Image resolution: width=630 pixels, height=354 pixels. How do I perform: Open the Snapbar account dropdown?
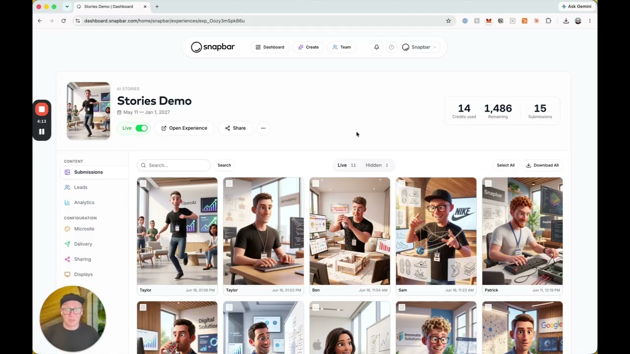tap(419, 47)
